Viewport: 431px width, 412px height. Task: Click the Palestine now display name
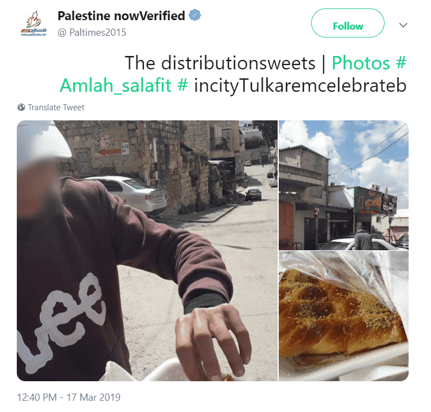tap(121, 16)
